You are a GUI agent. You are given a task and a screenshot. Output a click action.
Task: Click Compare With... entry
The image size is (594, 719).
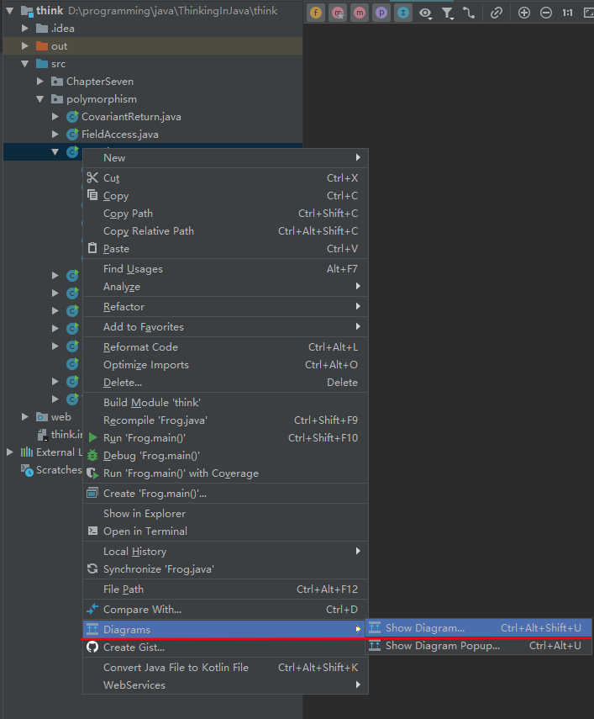pos(225,610)
